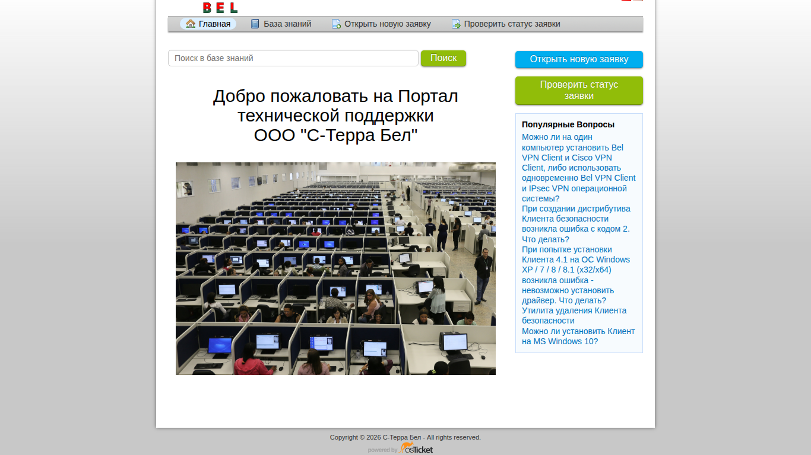Viewport: 811px width, 455px height.
Task: Select Проверить статус заявки in the navigation bar
Action: [506, 24]
